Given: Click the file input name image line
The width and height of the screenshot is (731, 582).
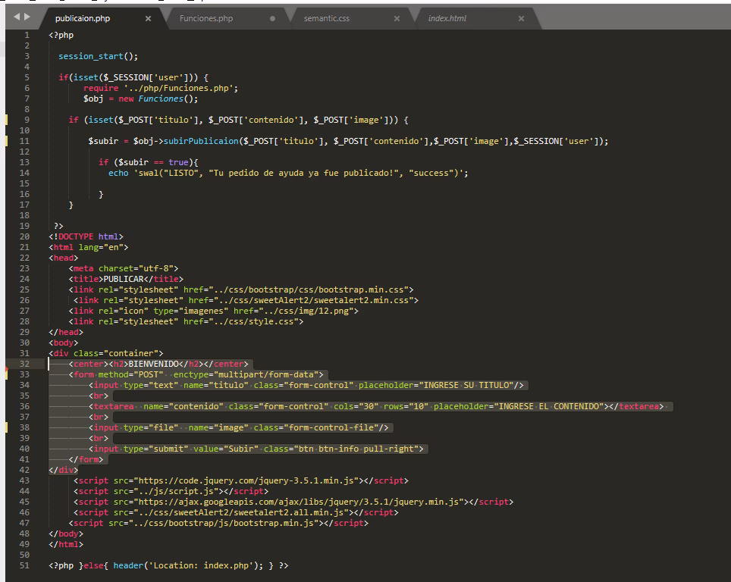Looking at the screenshot, I should click(x=239, y=427).
